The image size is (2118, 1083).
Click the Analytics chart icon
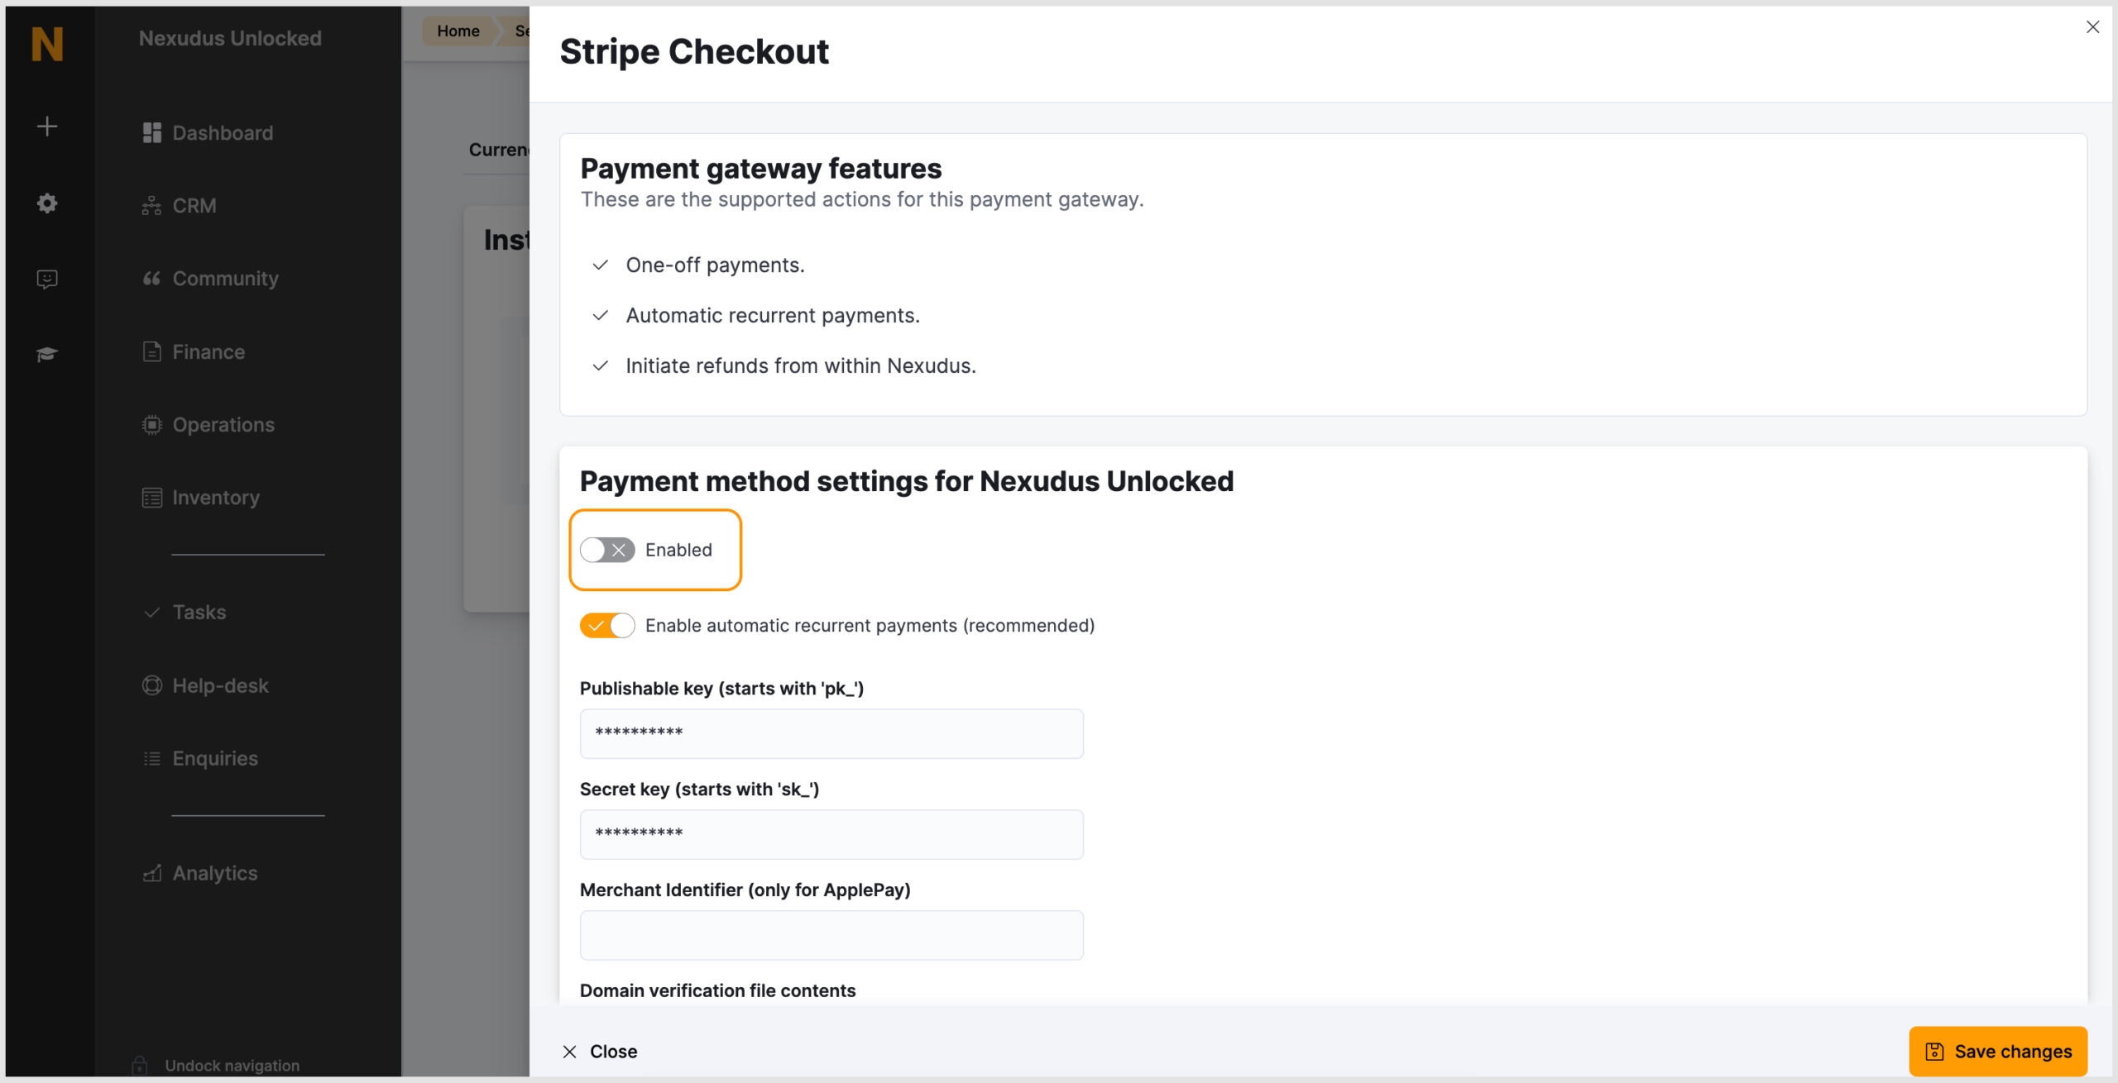coord(151,873)
